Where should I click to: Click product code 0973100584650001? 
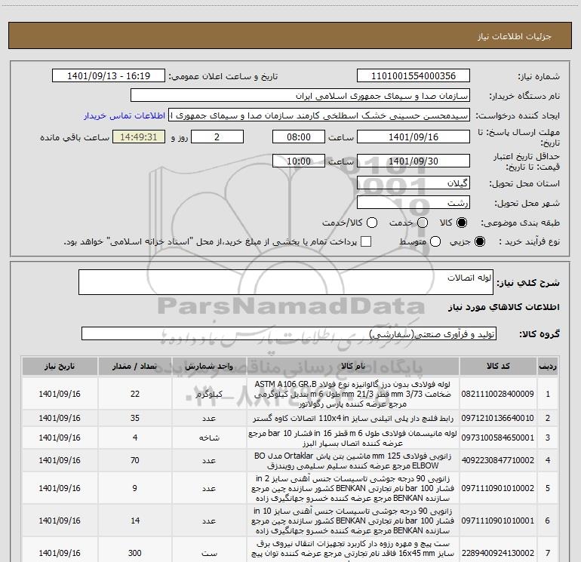[x=498, y=438]
